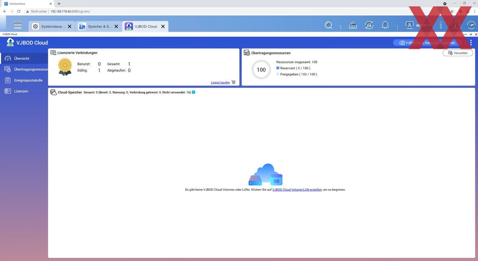Click the 'Benutzt:' license label

point(84,64)
